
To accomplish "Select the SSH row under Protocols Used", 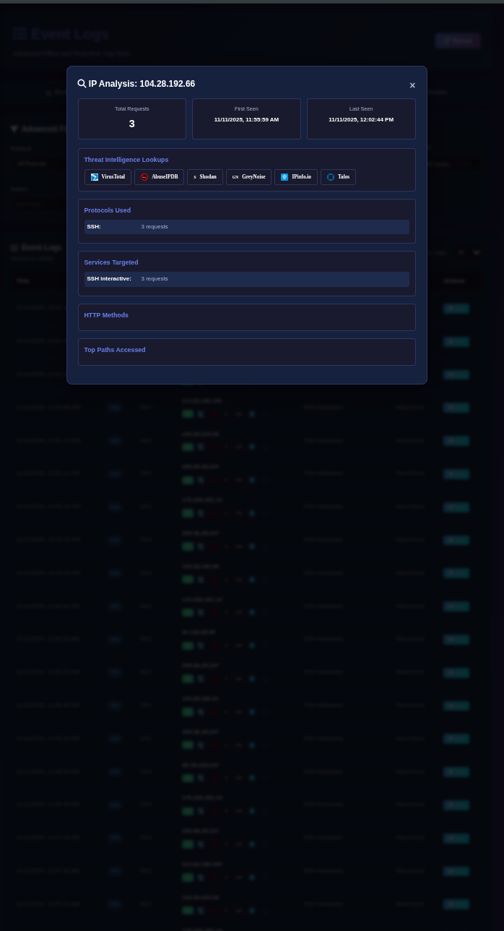I will pyautogui.click(x=246, y=227).
